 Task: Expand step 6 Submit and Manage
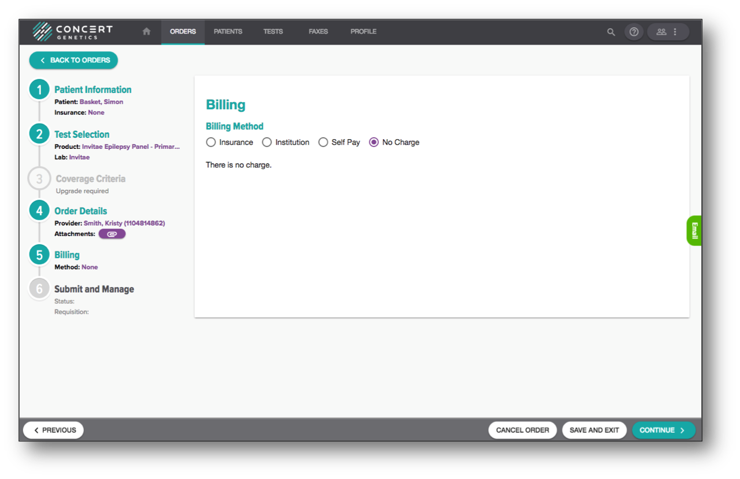coord(94,289)
